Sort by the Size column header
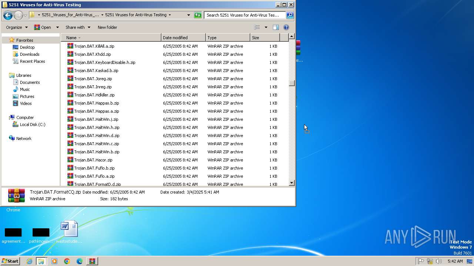474x266 pixels. 265,38
